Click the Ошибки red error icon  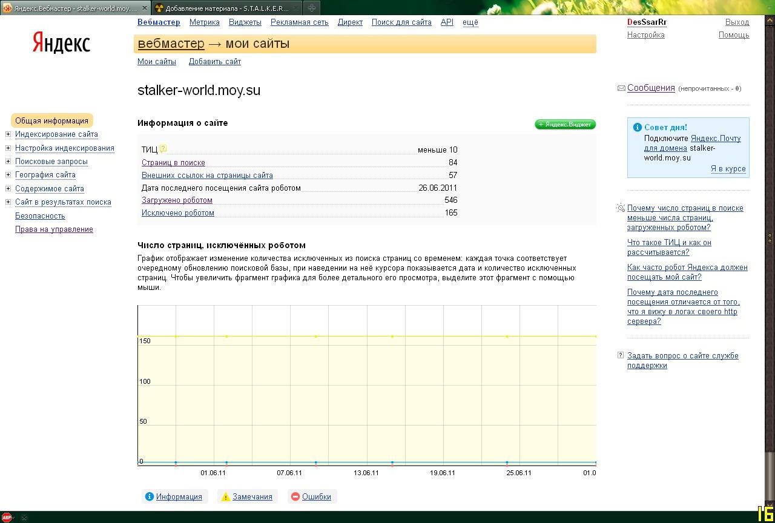click(295, 496)
